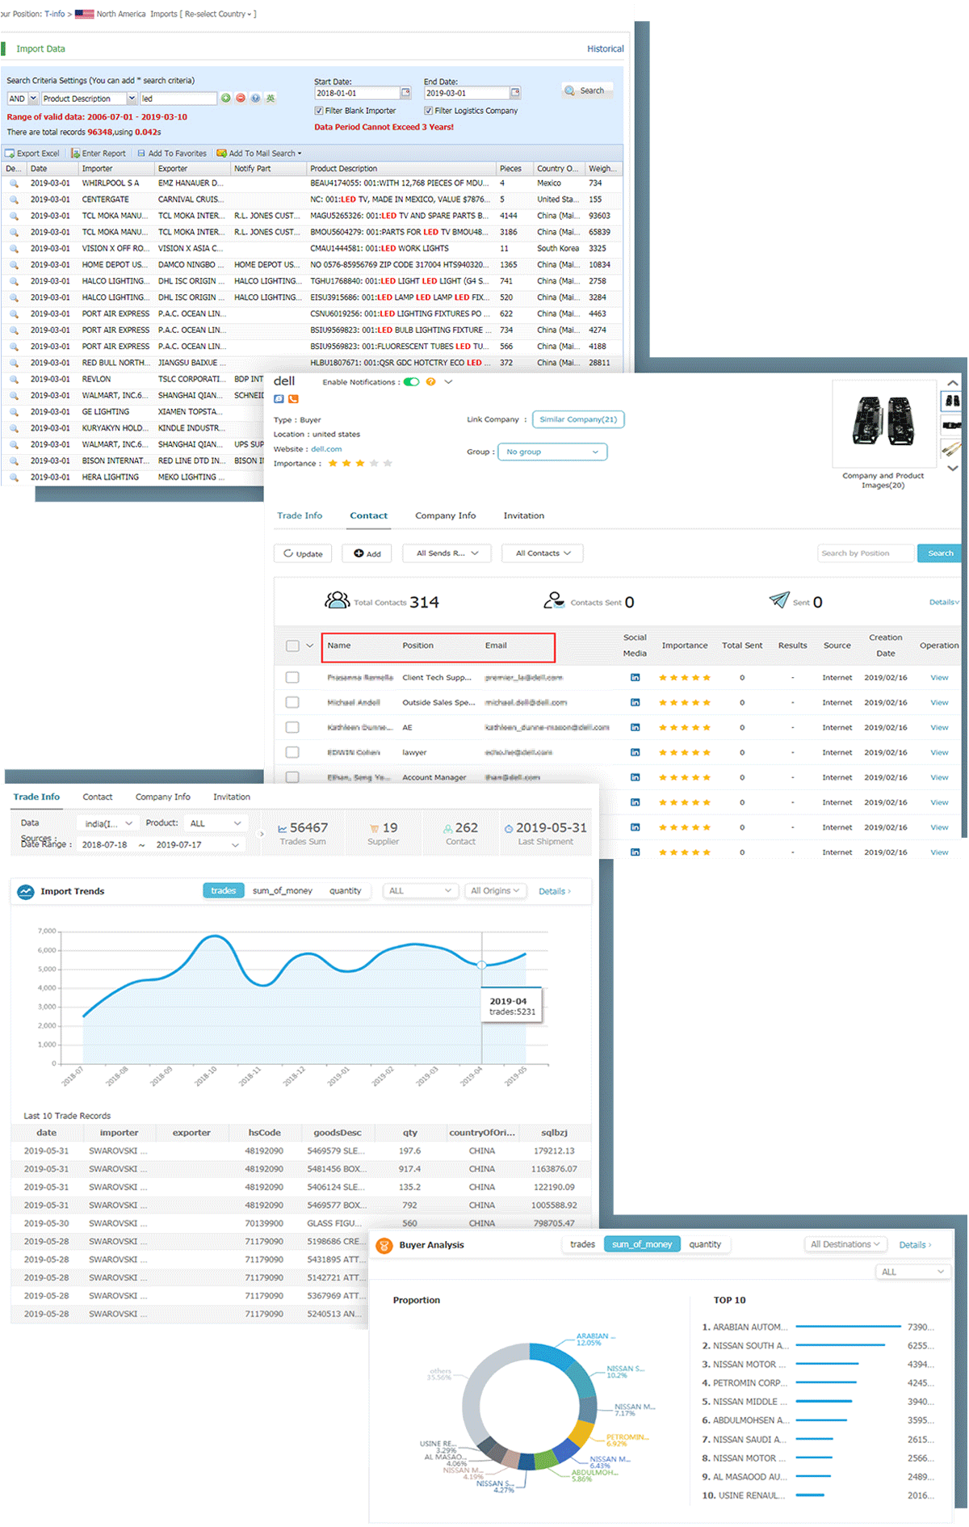Click the red remove criteria icon
Image resolution: width=969 pixels, height=1527 pixels.
[x=241, y=99]
